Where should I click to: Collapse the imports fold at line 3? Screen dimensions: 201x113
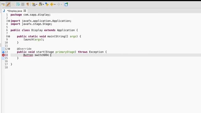(x=9, y=21)
